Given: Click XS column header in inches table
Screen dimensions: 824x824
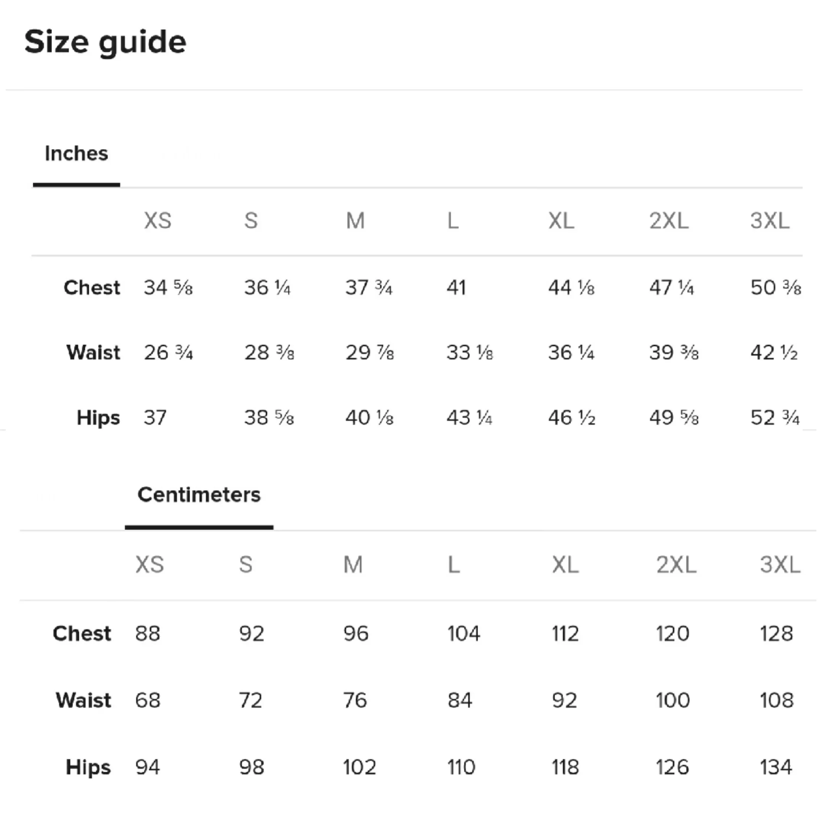Looking at the screenshot, I should coord(158,220).
